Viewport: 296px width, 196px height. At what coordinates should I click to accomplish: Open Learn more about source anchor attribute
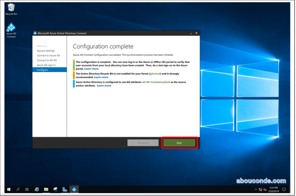coord(104,86)
